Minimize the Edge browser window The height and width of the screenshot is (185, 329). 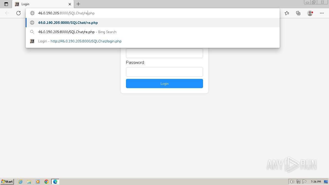(x=307, y=2)
